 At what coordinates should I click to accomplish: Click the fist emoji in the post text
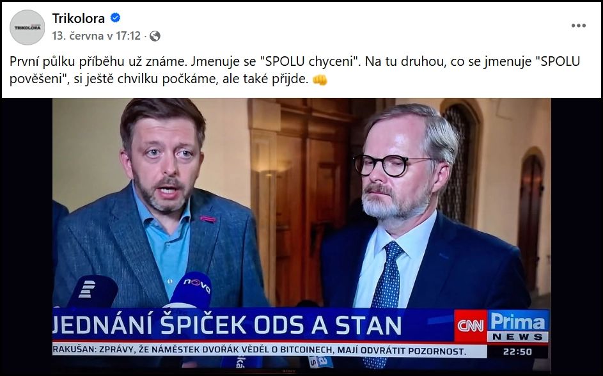click(x=320, y=79)
